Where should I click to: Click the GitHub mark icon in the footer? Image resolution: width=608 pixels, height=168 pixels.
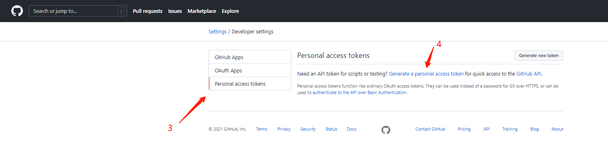386,129
